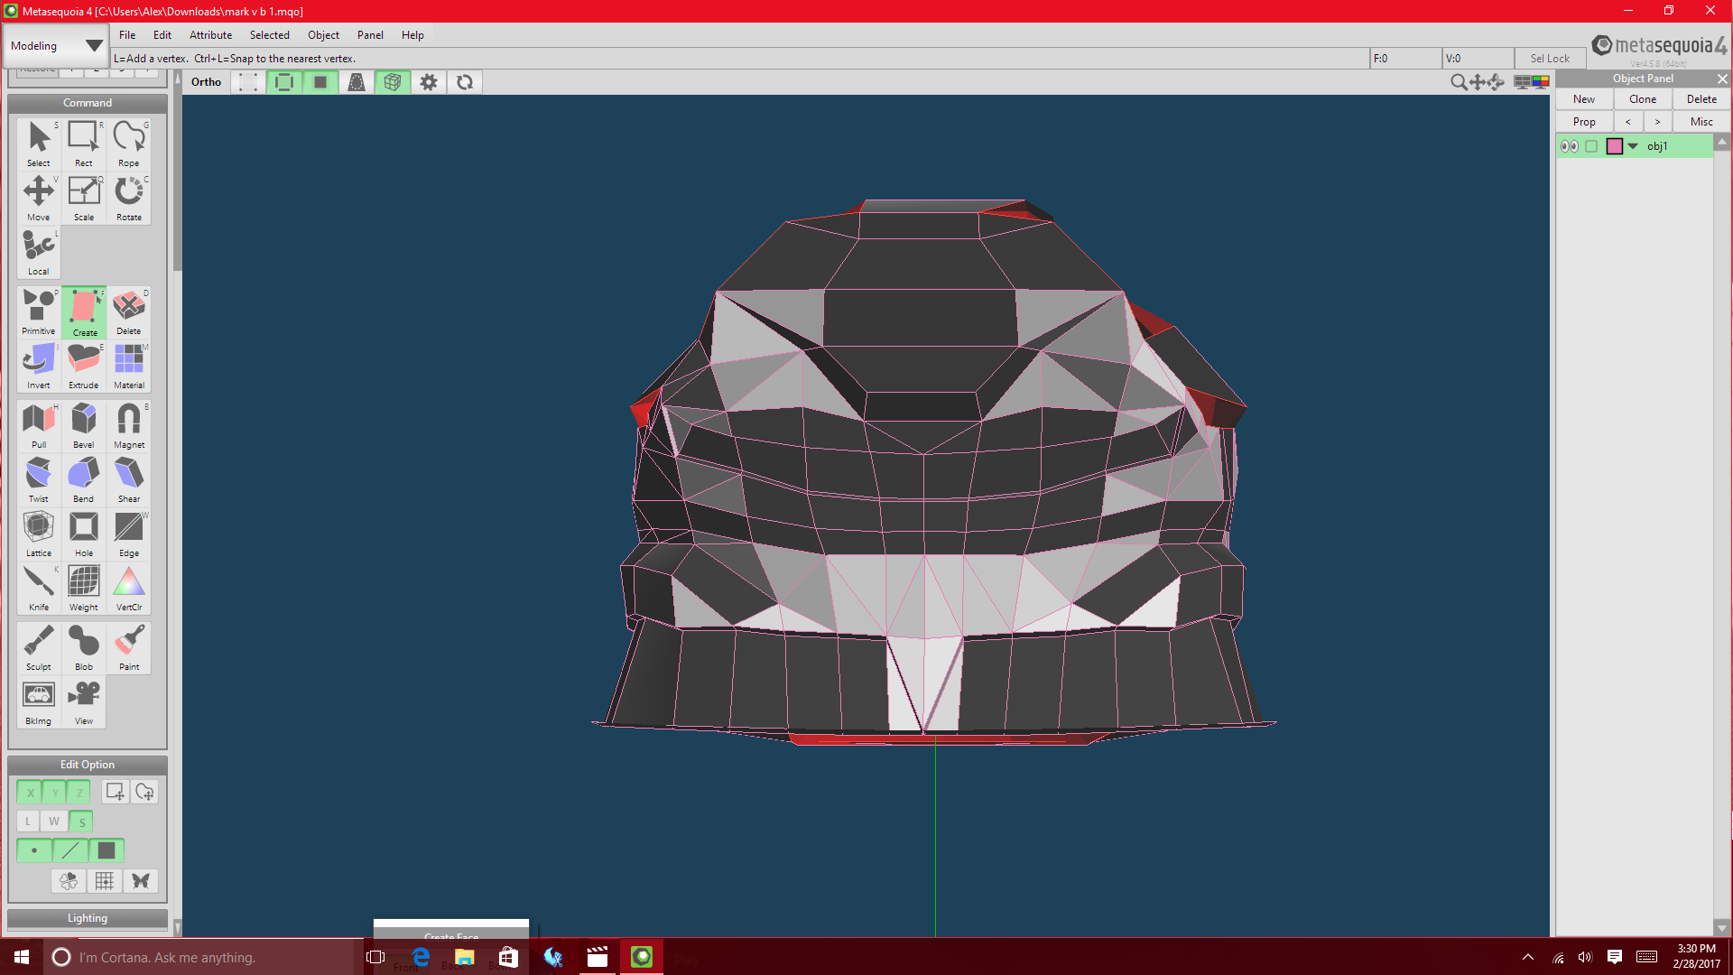This screenshot has width=1733, height=975.
Task: Toggle obj1 lock checkbox
Action: click(1591, 146)
